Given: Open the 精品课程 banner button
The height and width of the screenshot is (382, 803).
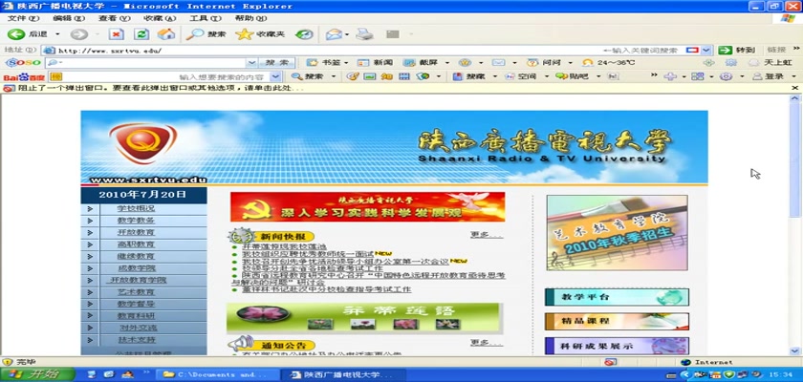Looking at the screenshot, I should click(617, 321).
